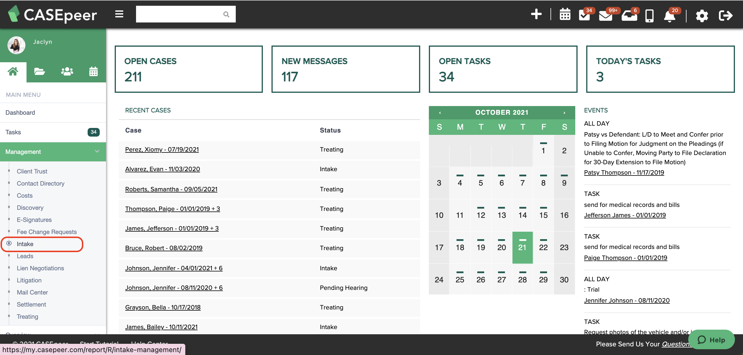Click the New Messages 117 card

coord(346,69)
